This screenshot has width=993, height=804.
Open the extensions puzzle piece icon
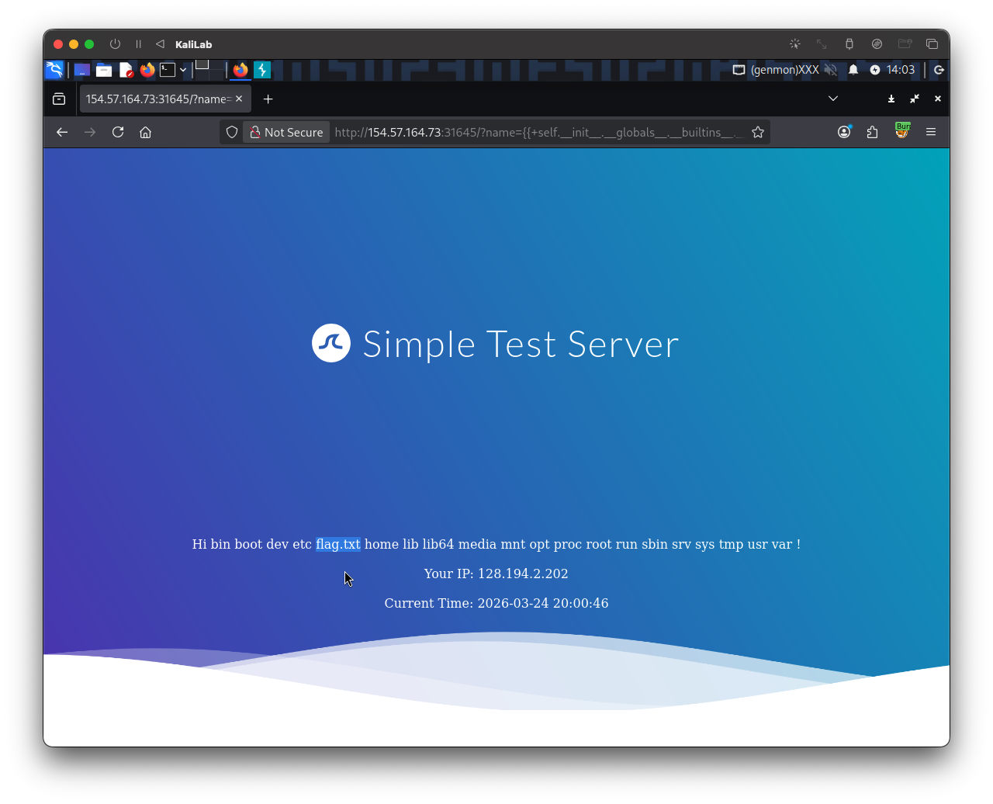tap(872, 132)
